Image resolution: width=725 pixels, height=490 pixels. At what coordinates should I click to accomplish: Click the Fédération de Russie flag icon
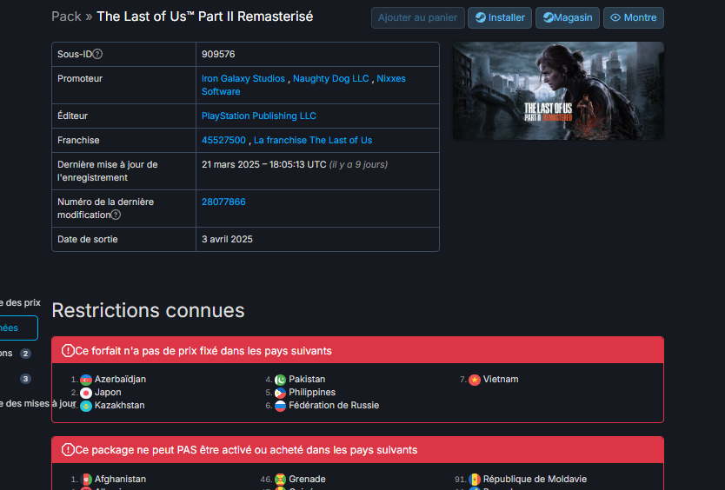[280, 406]
